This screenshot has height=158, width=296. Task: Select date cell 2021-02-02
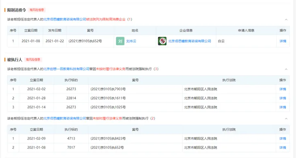coord(36,89)
